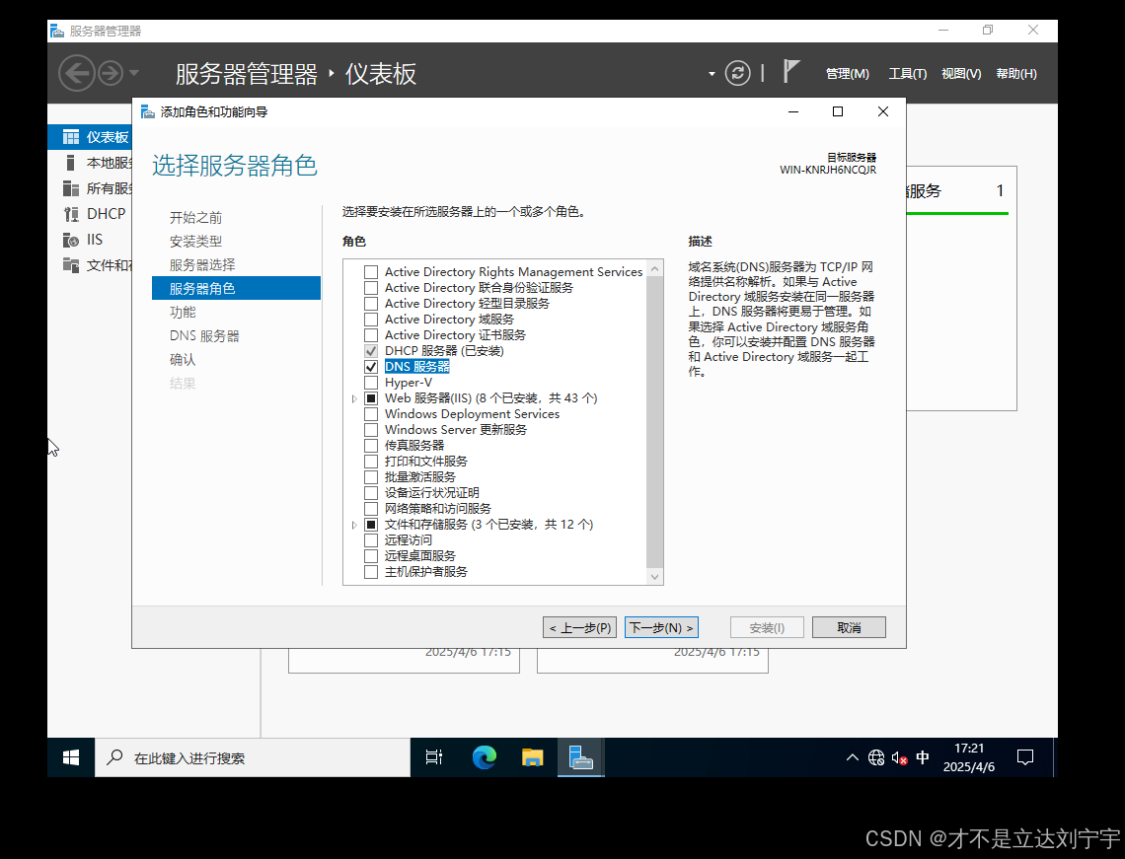Open the 管理(M) menu
This screenshot has width=1125, height=859.
847,73
